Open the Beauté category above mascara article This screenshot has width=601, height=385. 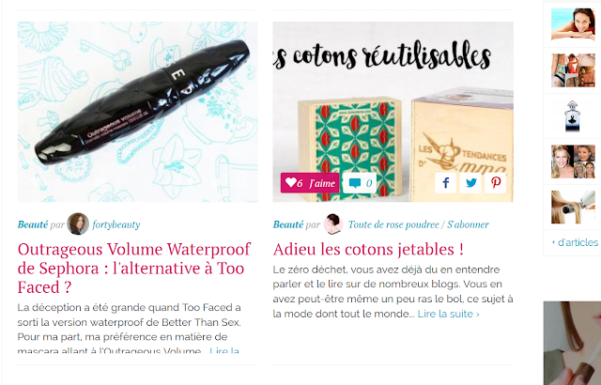33,224
